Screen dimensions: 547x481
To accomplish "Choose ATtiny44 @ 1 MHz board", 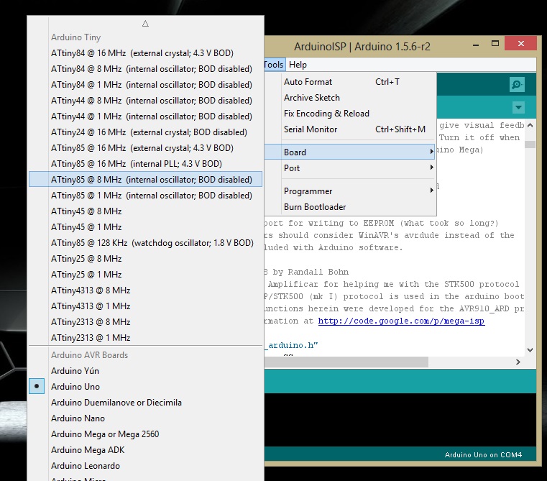I will tap(145, 116).
